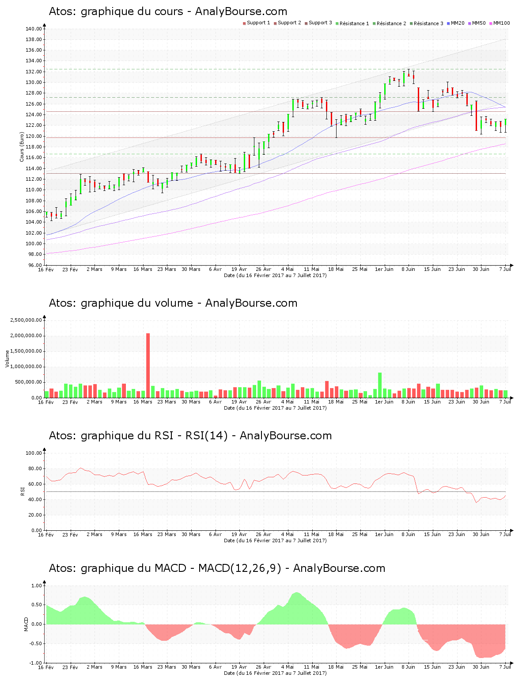Click the 'Cours (Euro)' axis label

click(22, 147)
